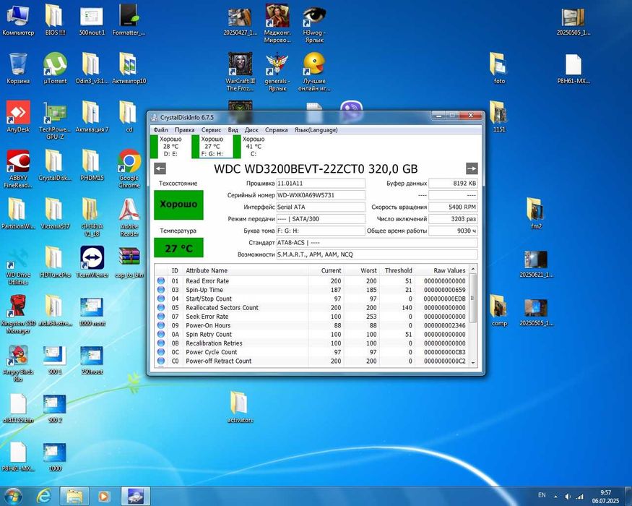Image resolution: width=632 pixels, height=506 pixels.
Task: Open the AnyDesk desktop shortcut
Action: pos(18,117)
